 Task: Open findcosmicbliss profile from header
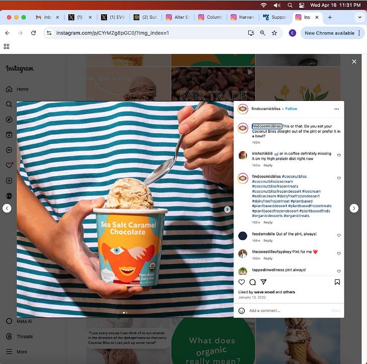click(x=266, y=109)
